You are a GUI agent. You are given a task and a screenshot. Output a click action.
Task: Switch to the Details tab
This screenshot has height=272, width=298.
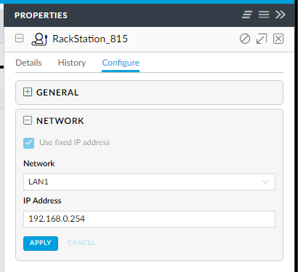point(28,63)
